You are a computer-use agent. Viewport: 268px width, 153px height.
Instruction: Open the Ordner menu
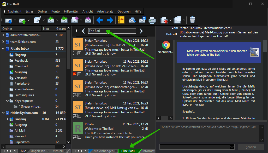click(x=42, y=11)
